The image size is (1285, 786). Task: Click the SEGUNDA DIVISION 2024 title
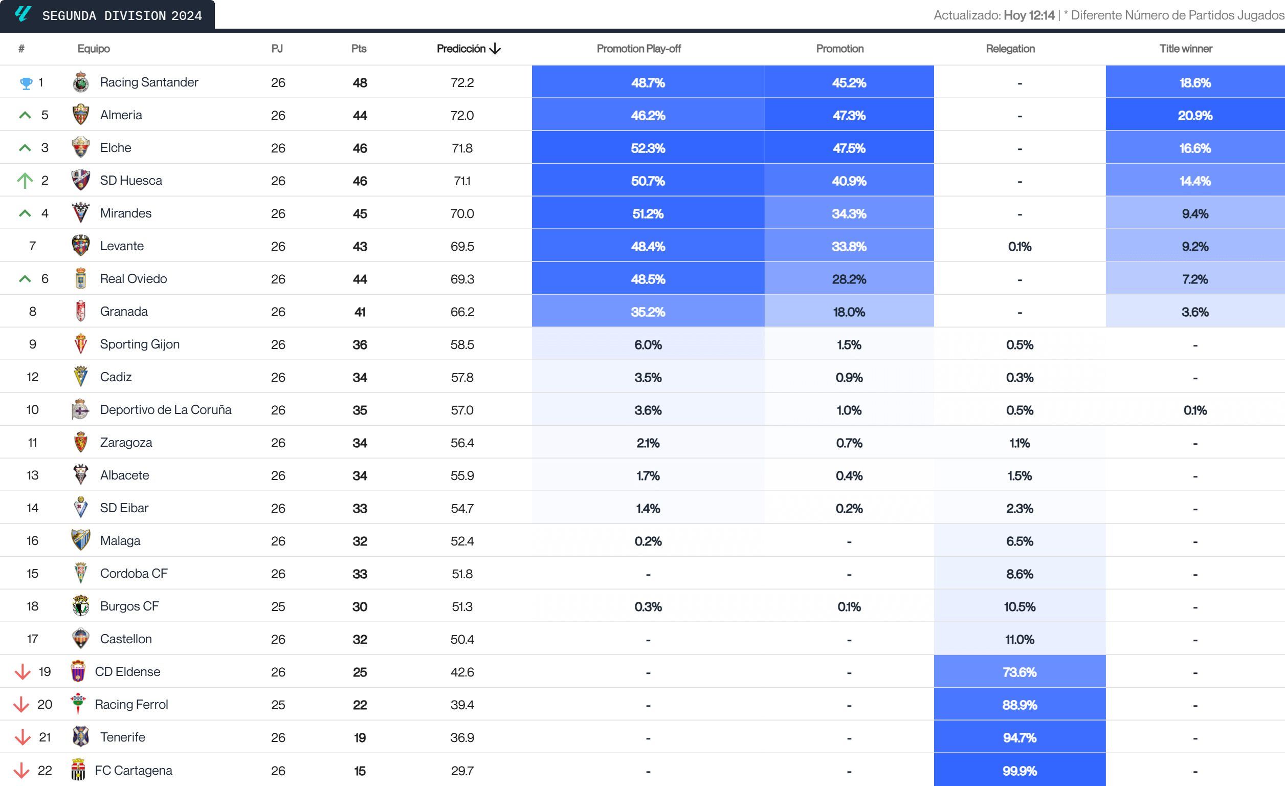[122, 16]
